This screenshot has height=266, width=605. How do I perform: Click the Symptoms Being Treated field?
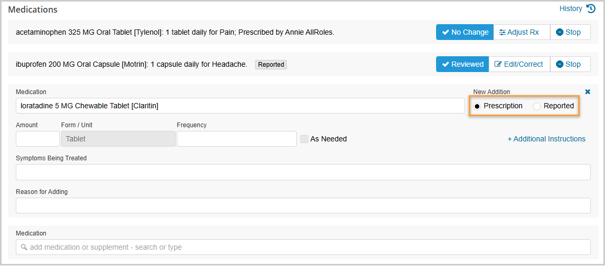pyautogui.click(x=302, y=172)
